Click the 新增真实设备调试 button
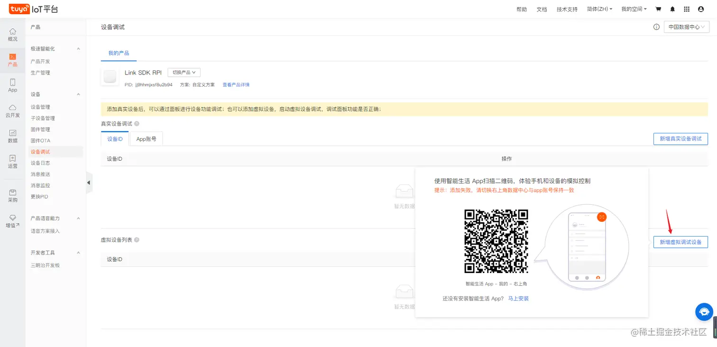717x347 pixels. point(680,139)
